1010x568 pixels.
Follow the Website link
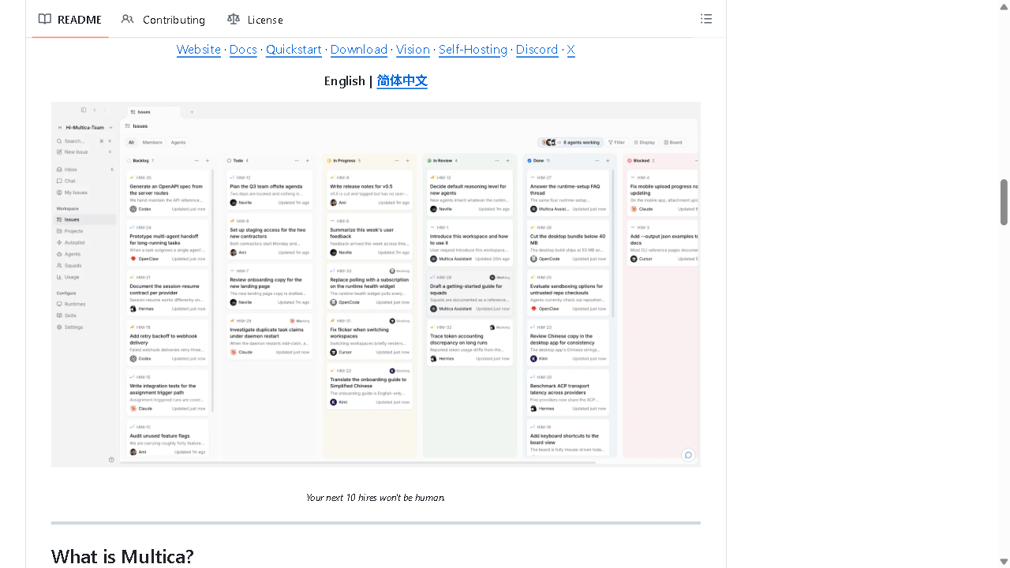tap(199, 50)
